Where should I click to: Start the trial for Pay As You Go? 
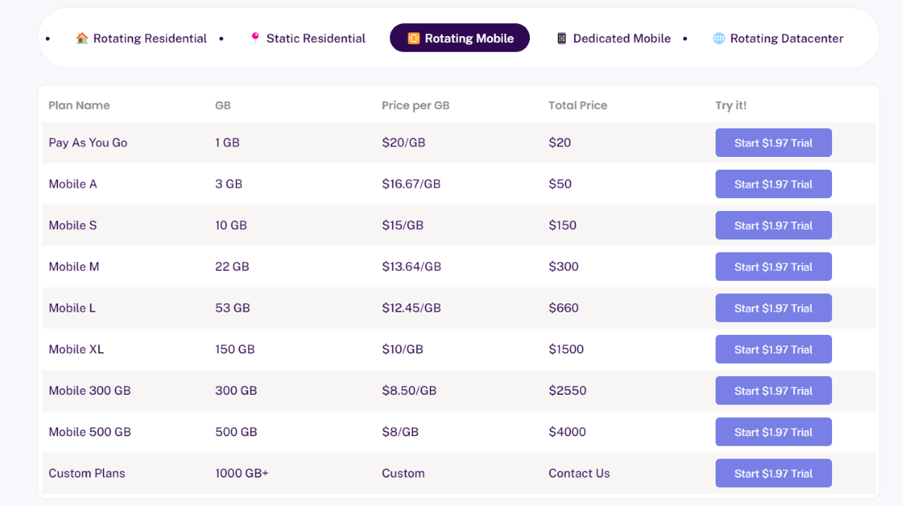[773, 143]
